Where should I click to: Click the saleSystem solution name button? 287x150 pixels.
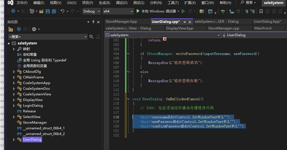(273, 3)
